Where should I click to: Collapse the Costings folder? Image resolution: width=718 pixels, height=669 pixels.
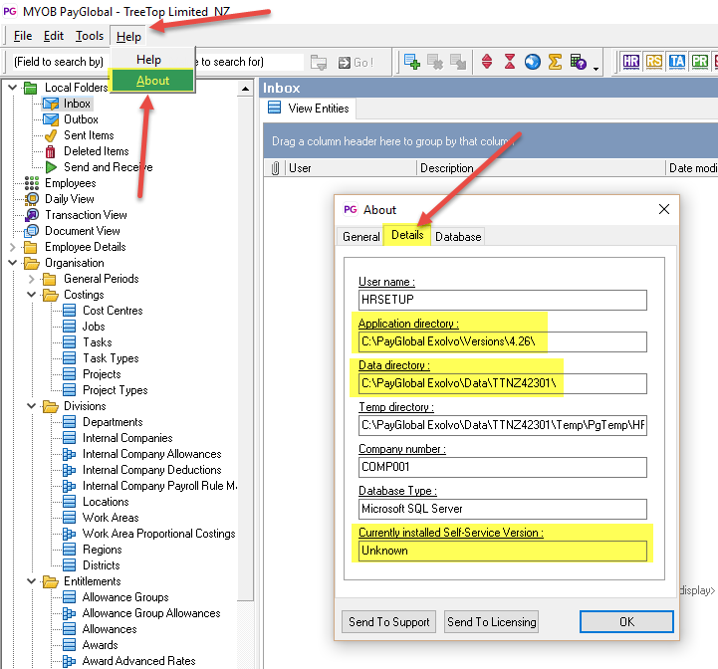[32, 295]
